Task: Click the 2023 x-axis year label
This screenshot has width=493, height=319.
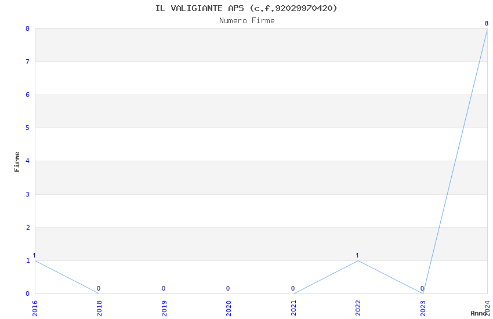Action: tap(423, 309)
